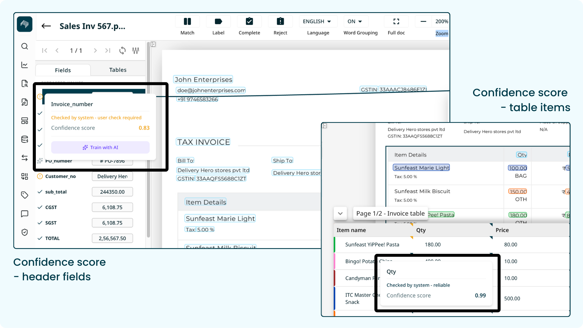Viewport: 583px width, 328px height.
Task: Click the Item name column header
Action: 351,230
